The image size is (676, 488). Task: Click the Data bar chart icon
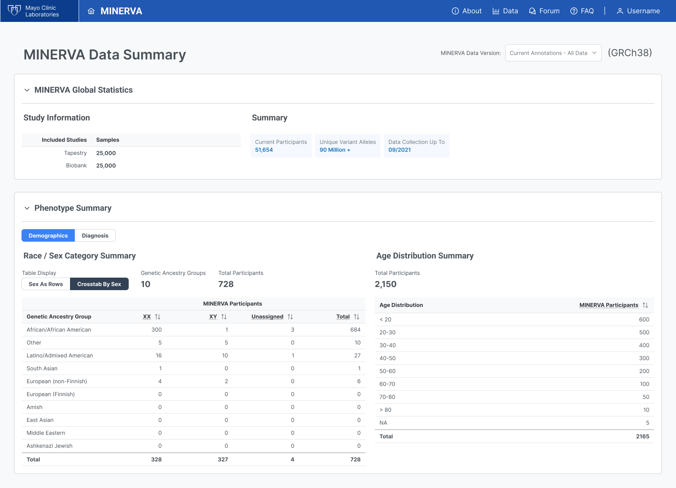(x=496, y=11)
